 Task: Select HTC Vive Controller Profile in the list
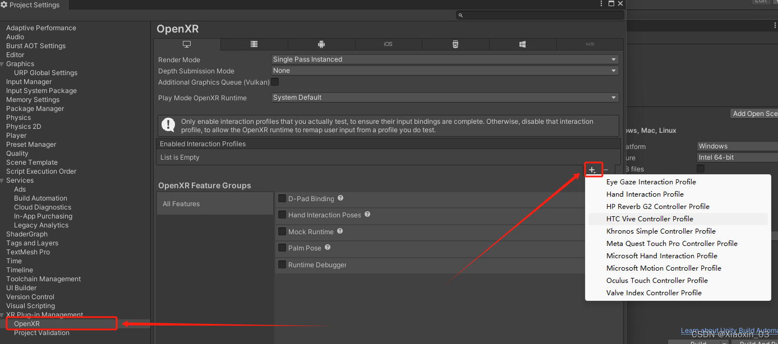click(x=650, y=219)
